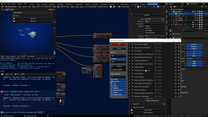Toggle the Boolean Vector filter
208x117 pixels.
pos(118,90)
